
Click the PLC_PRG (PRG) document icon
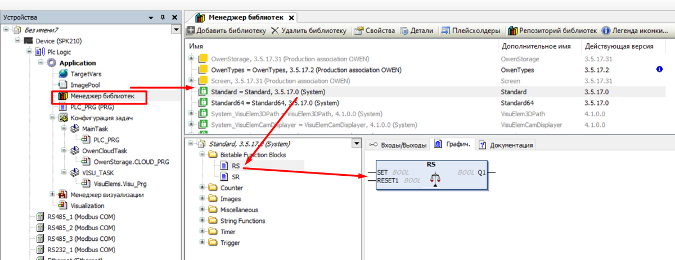pos(63,106)
